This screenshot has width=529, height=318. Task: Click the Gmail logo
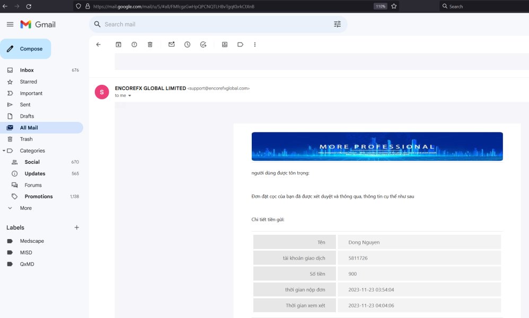click(38, 24)
